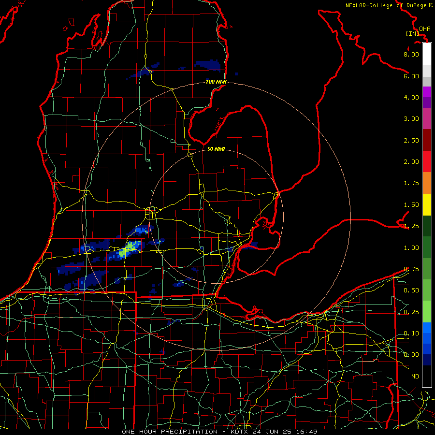Click the 1.50 legend value
Image resolution: width=435 pixels, height=435 pixels.
(411, 205)
